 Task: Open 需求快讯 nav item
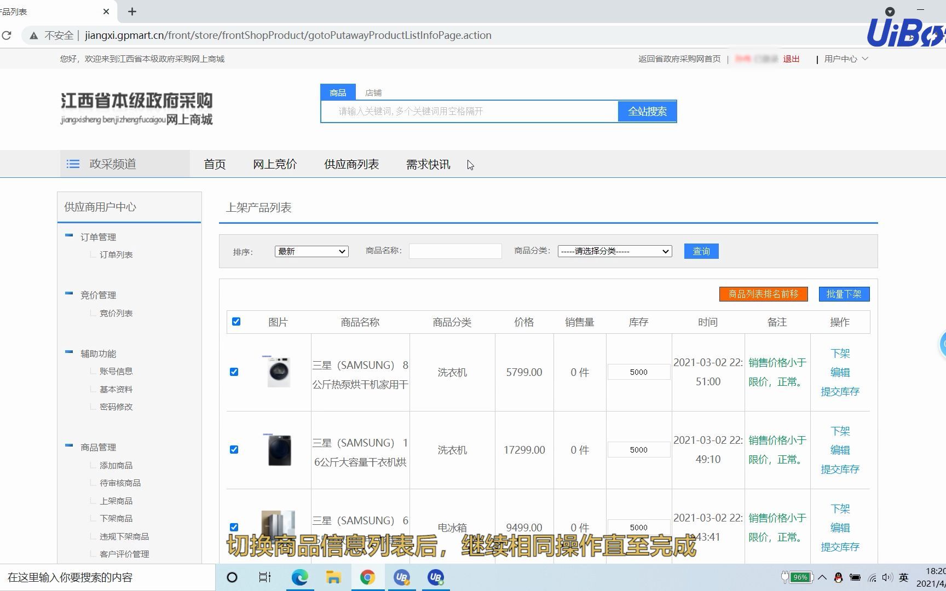click(428, 164)
